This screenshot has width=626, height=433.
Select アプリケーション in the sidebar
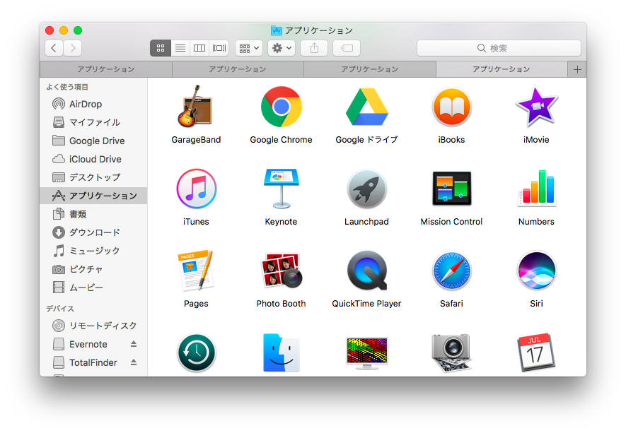tap(94, 196)
